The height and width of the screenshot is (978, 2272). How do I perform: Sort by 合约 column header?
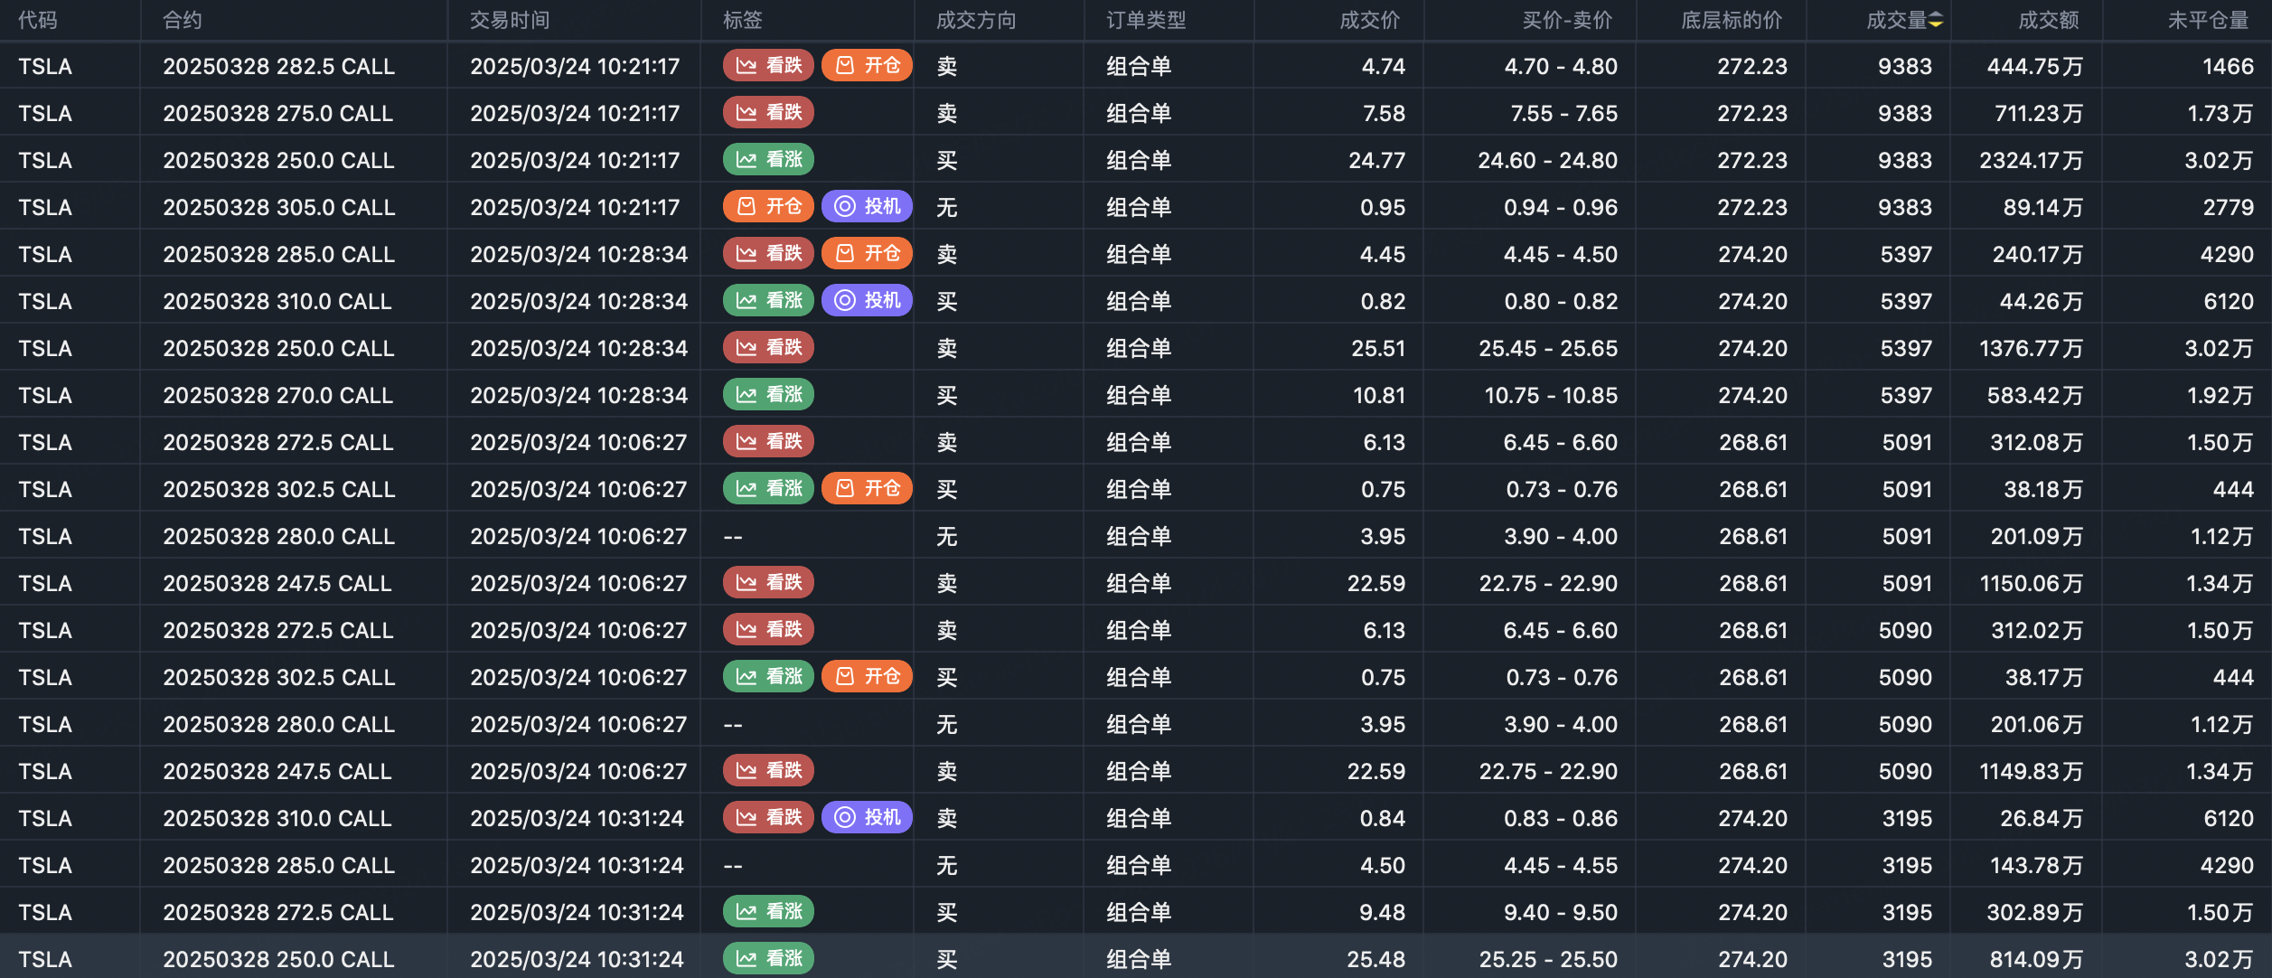(183, 21)
